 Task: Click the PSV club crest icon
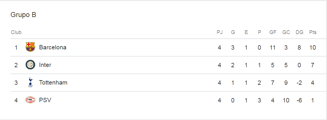[30, 100]
